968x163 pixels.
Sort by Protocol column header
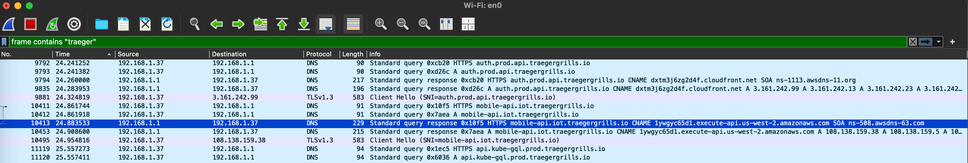coord(321,54)
